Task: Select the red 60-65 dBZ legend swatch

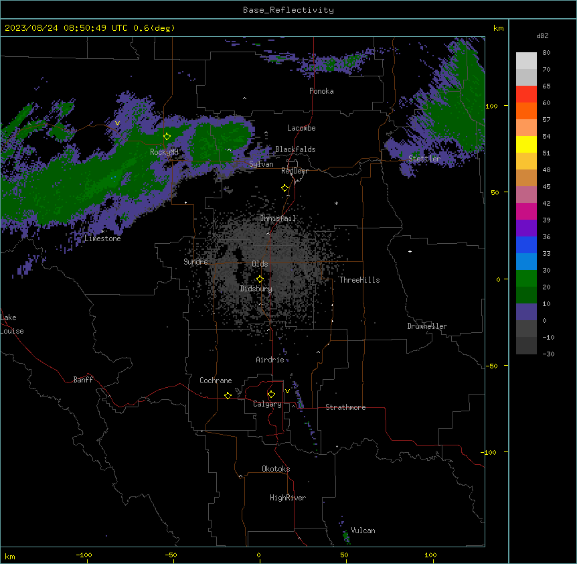Action: 526,94
